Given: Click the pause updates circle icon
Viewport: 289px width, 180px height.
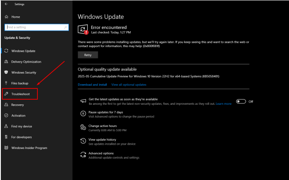Looking at the screenshot, I should (x=83, y=114).
